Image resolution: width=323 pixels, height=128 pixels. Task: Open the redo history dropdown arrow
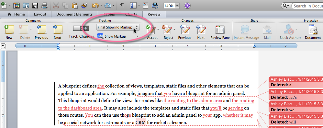pos(114,6)
